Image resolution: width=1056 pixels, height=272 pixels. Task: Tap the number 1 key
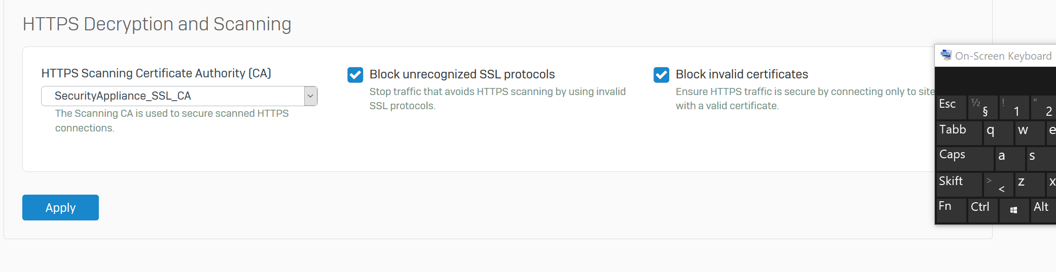pyautogui.click(x=1014, y=108)
